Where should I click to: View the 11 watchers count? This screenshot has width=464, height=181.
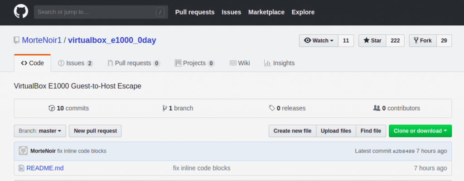pos(346,41)
